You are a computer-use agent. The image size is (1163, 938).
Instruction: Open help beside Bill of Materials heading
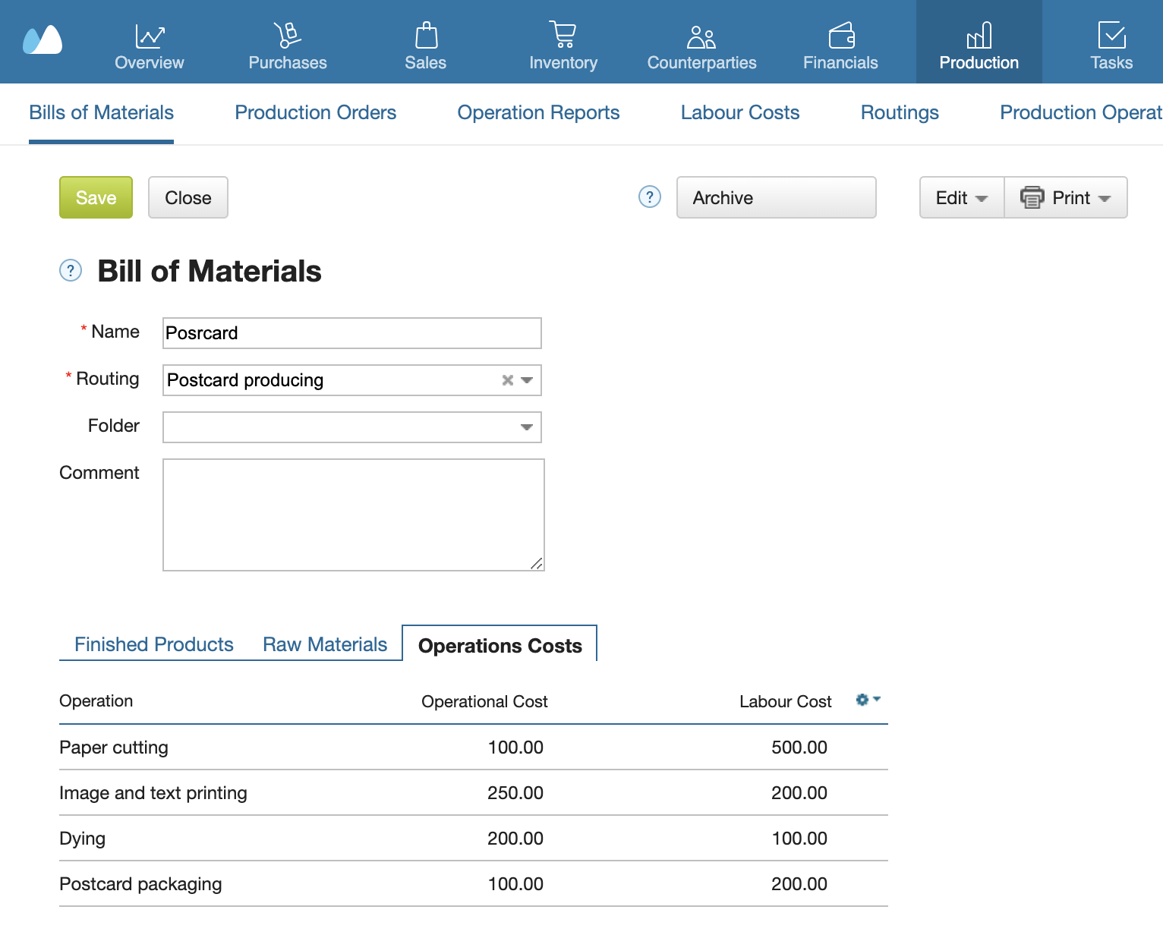pos(70,270)
